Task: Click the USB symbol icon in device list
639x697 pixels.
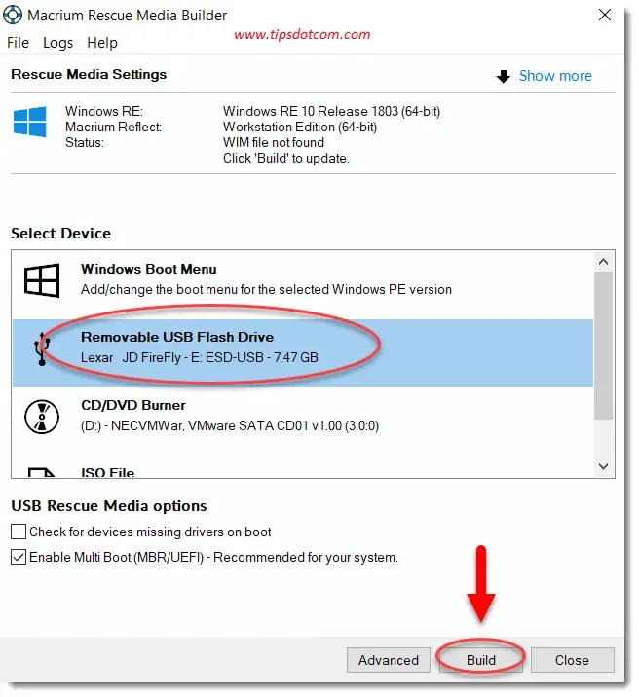Action: pos(42,348)
